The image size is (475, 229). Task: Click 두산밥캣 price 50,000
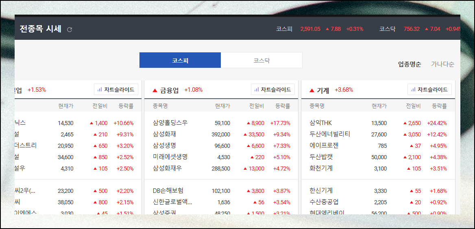click(379, 157)
